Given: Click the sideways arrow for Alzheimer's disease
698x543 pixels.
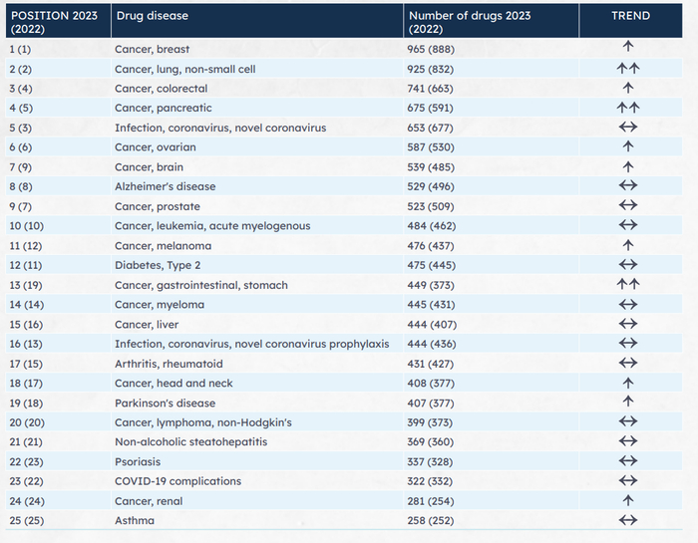Looking at the screenshot, I should (628, 185).
